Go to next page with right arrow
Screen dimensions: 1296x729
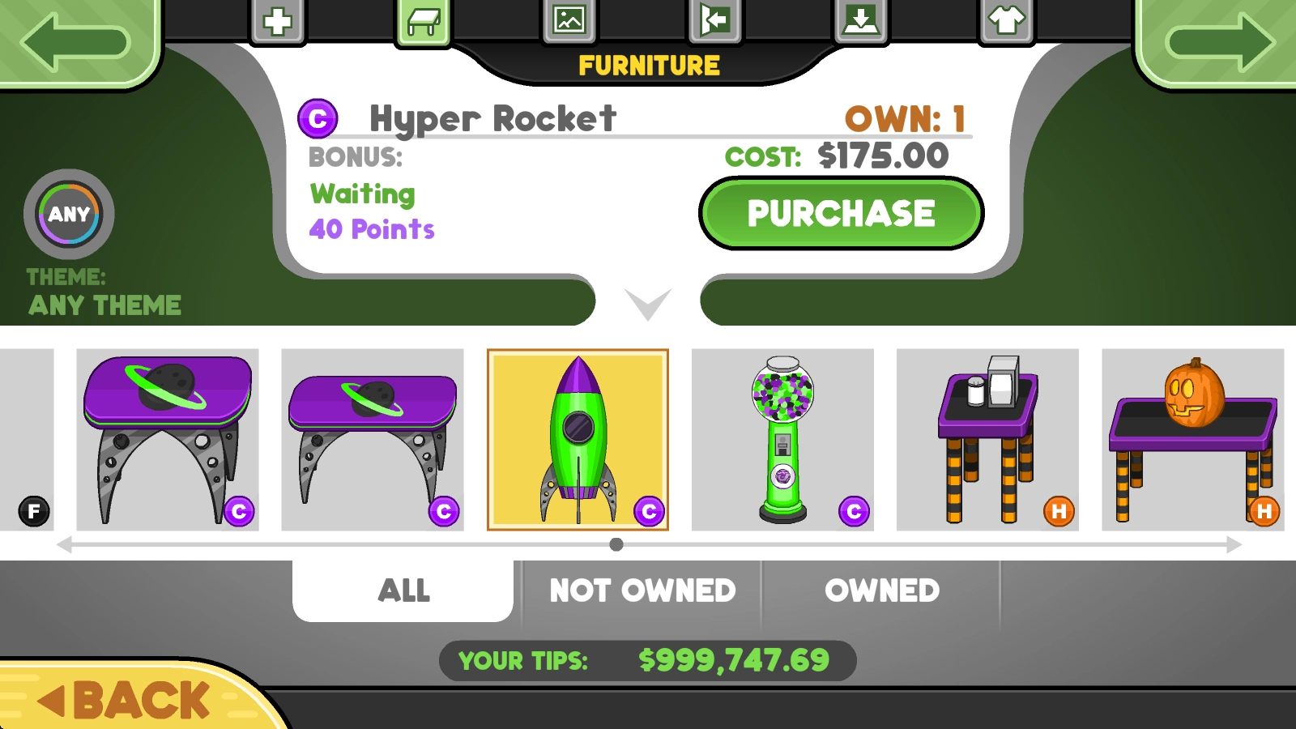pyautogui.click(x=1219, y=40)
